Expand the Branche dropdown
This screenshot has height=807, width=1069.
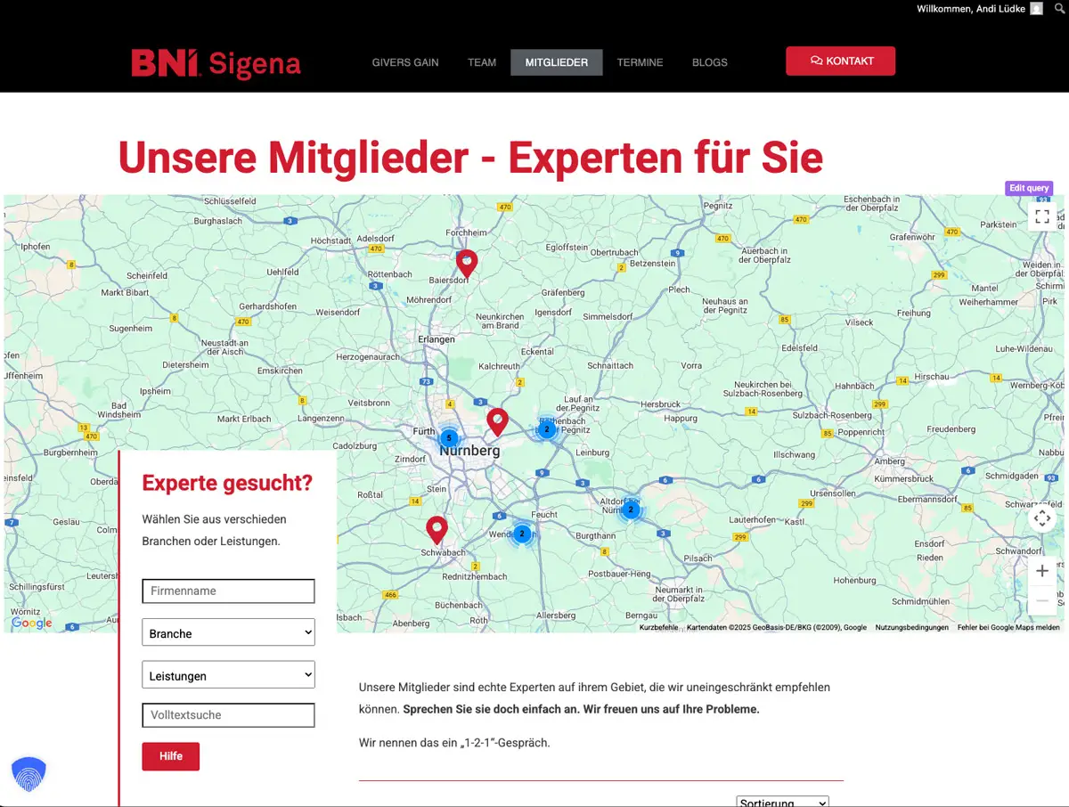pyautogui.click(x=228, y=633)
